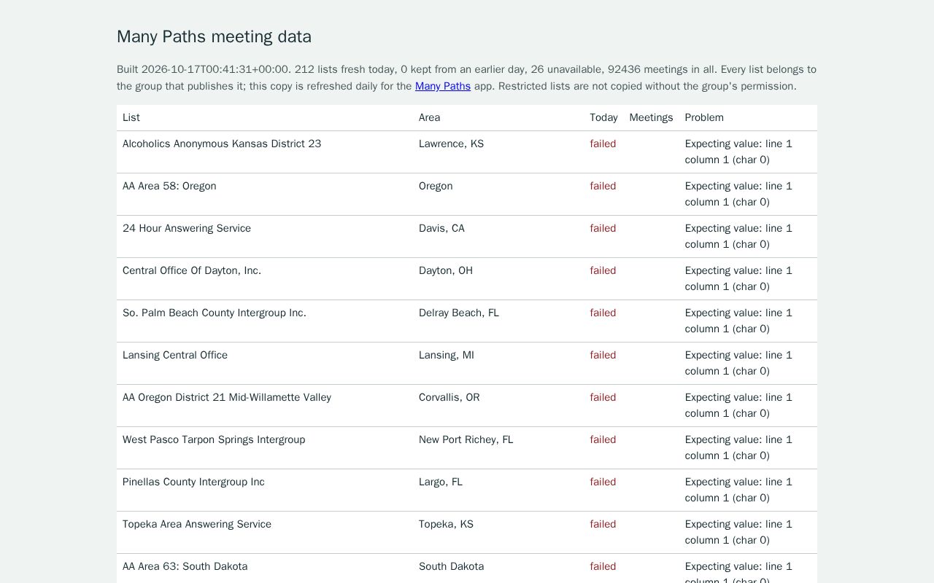Image resolution: width=934 pixels, height=583 pixels.
Task: Click 'failed' status for AA Area 58: Oregon
Action: pyautogui.click(x=603, y=186)
